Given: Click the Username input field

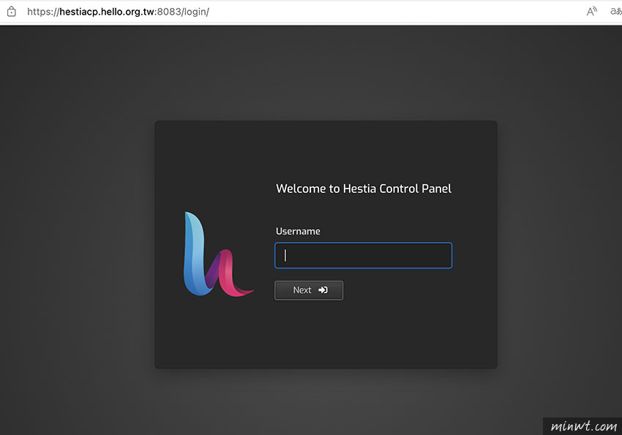Looking at the screenshot, I should (x=363, y=256).
